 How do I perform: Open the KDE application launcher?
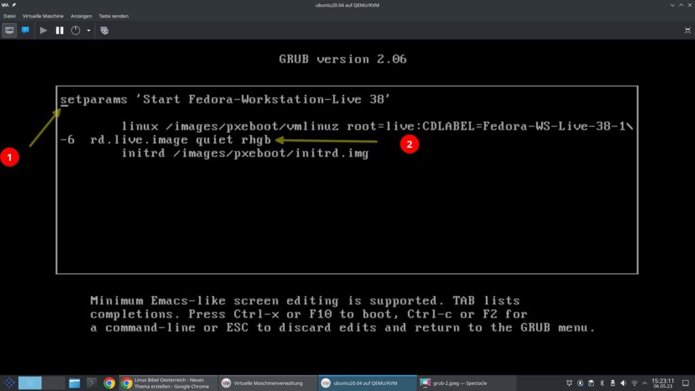click(9, 383)
